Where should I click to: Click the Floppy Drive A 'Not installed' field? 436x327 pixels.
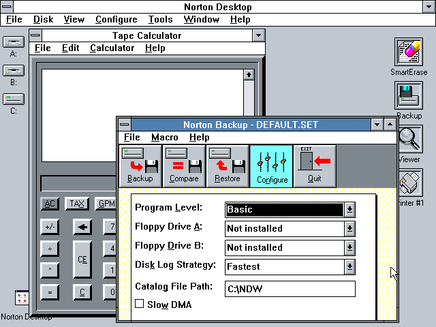click(285, 229)
